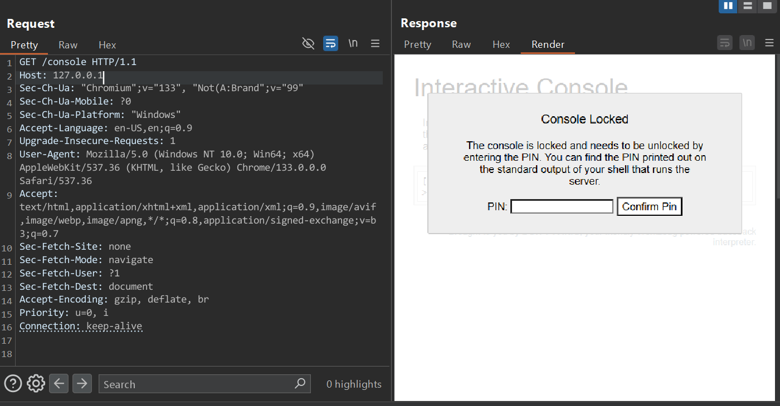The height and width of the screenshot is (406, 780).
Task: Toggle non-printable characters \n in Request panel
Action: pyautogui.click(x=353, y=43)
